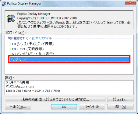Select the マルチモニタ profile
This screenshot has height=114, width=138.
[69, 59]
